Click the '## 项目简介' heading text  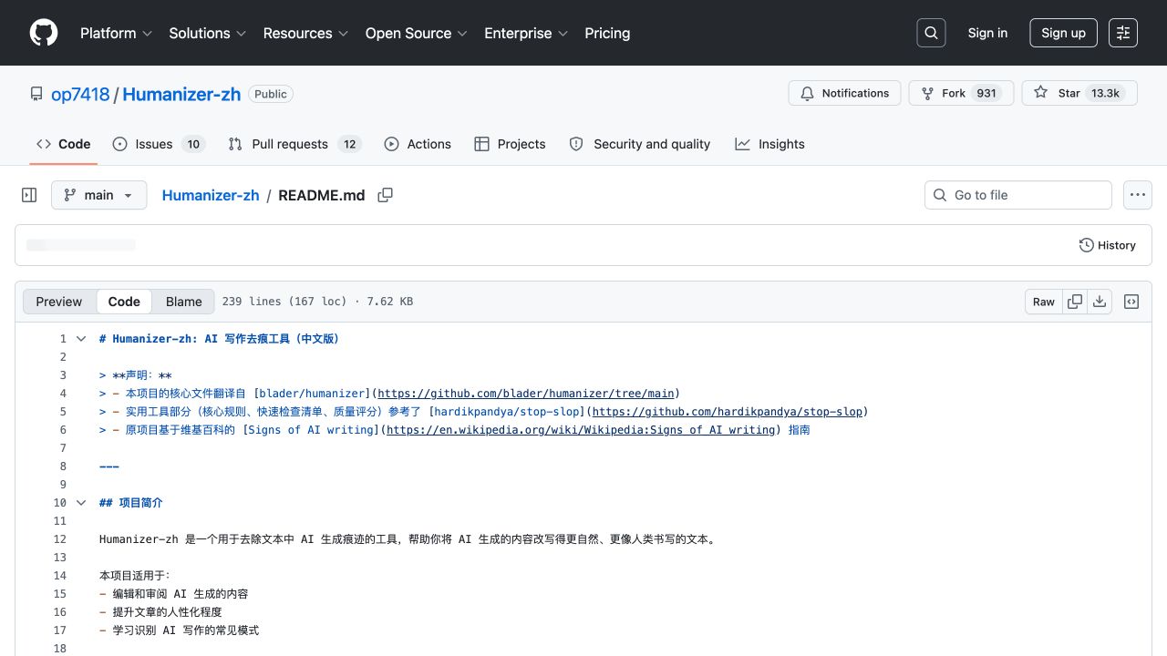(x=131, y=503)
